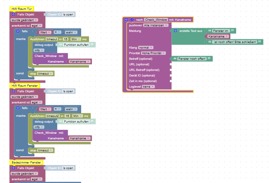Screen dimensions: 269x183
Task: Click the 'URL Betreff (optional)' label
Action: coord(144,70)
